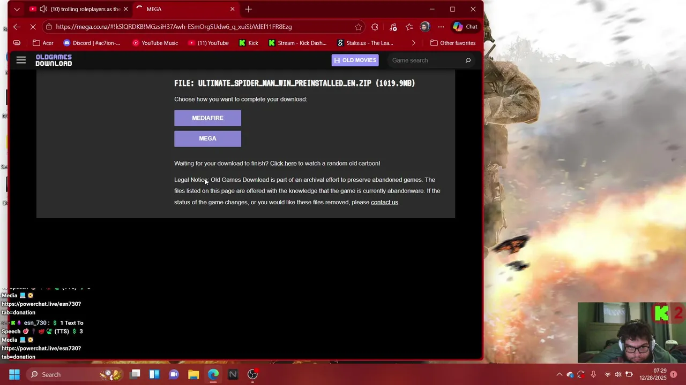Open the hamburger menu on Old Games Download
The image size is (686, 385).
21,60
